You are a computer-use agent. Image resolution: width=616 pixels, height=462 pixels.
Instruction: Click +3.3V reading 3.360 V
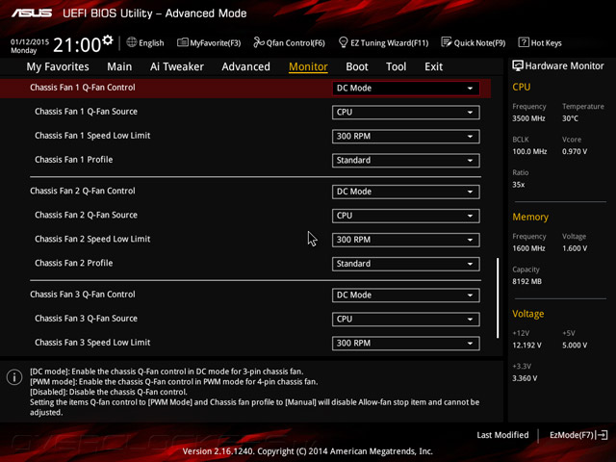point(525,378)
